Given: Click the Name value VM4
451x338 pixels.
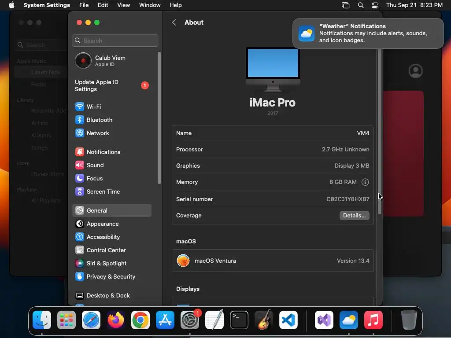Looking at the screenshot, I should (363, 133).
